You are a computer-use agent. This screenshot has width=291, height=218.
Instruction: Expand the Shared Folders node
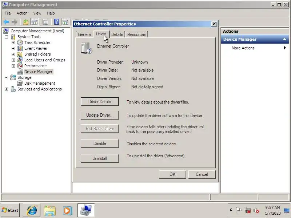pyautogui.click(x=13, y=54)
